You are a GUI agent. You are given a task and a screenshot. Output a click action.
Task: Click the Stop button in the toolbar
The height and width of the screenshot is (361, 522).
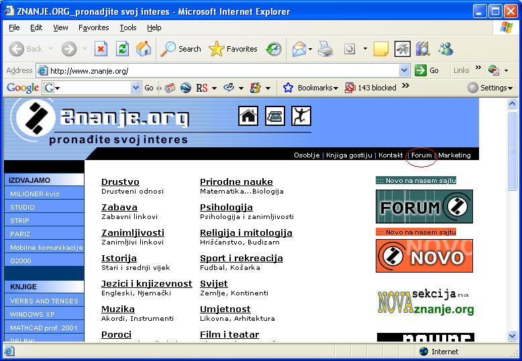[x=101, y=49]
